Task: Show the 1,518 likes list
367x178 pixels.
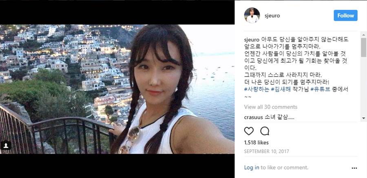Action: tap(256, 143)
